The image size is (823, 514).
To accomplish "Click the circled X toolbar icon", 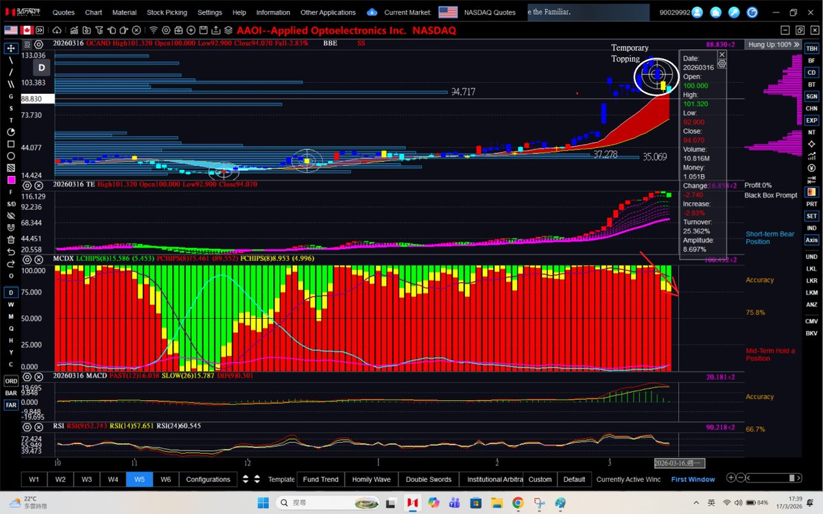I will point(136,30).
